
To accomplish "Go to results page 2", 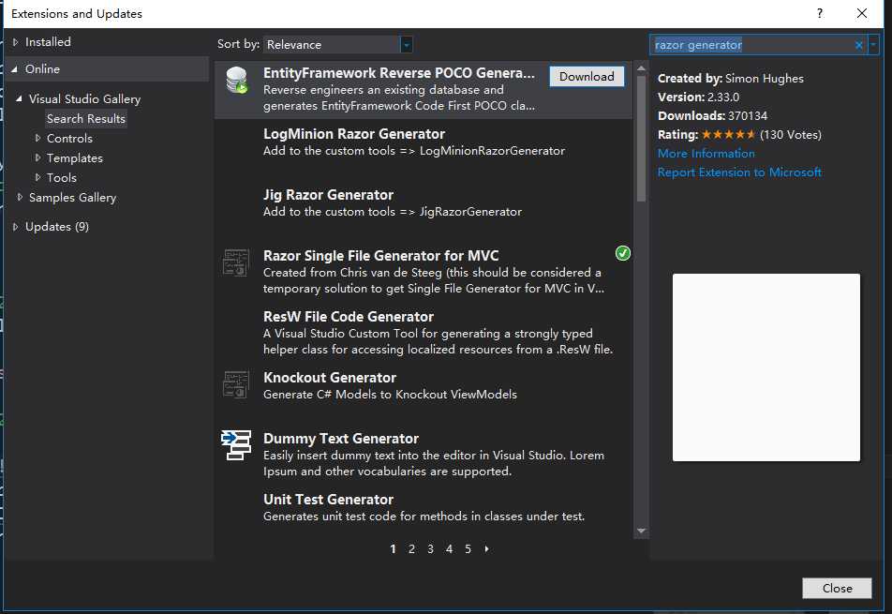I will (412, 549).
